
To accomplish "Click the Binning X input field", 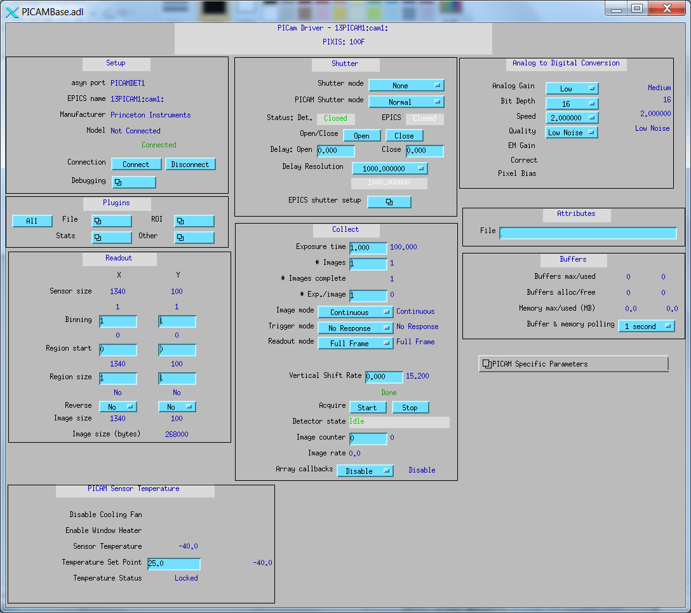I will pos(118,321).
